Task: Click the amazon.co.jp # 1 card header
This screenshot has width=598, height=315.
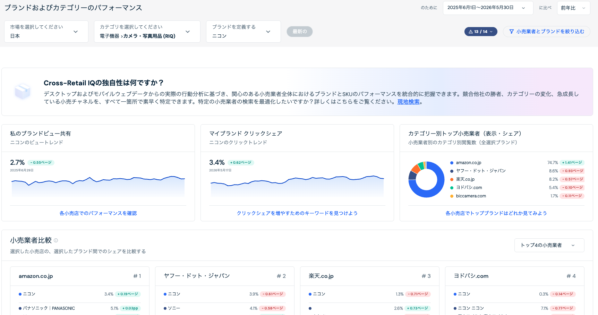Action: (x=80, y=276)
